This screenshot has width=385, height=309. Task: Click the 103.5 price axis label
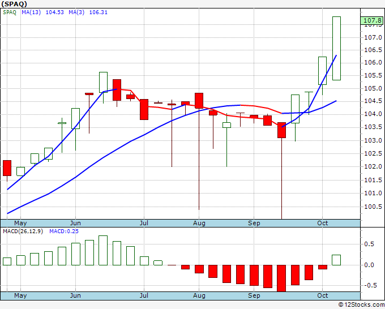373,127
